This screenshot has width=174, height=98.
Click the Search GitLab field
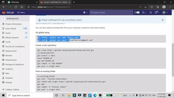click(x=111, y=13)
